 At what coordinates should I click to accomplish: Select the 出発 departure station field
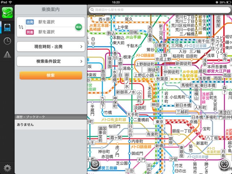[50, 22]
